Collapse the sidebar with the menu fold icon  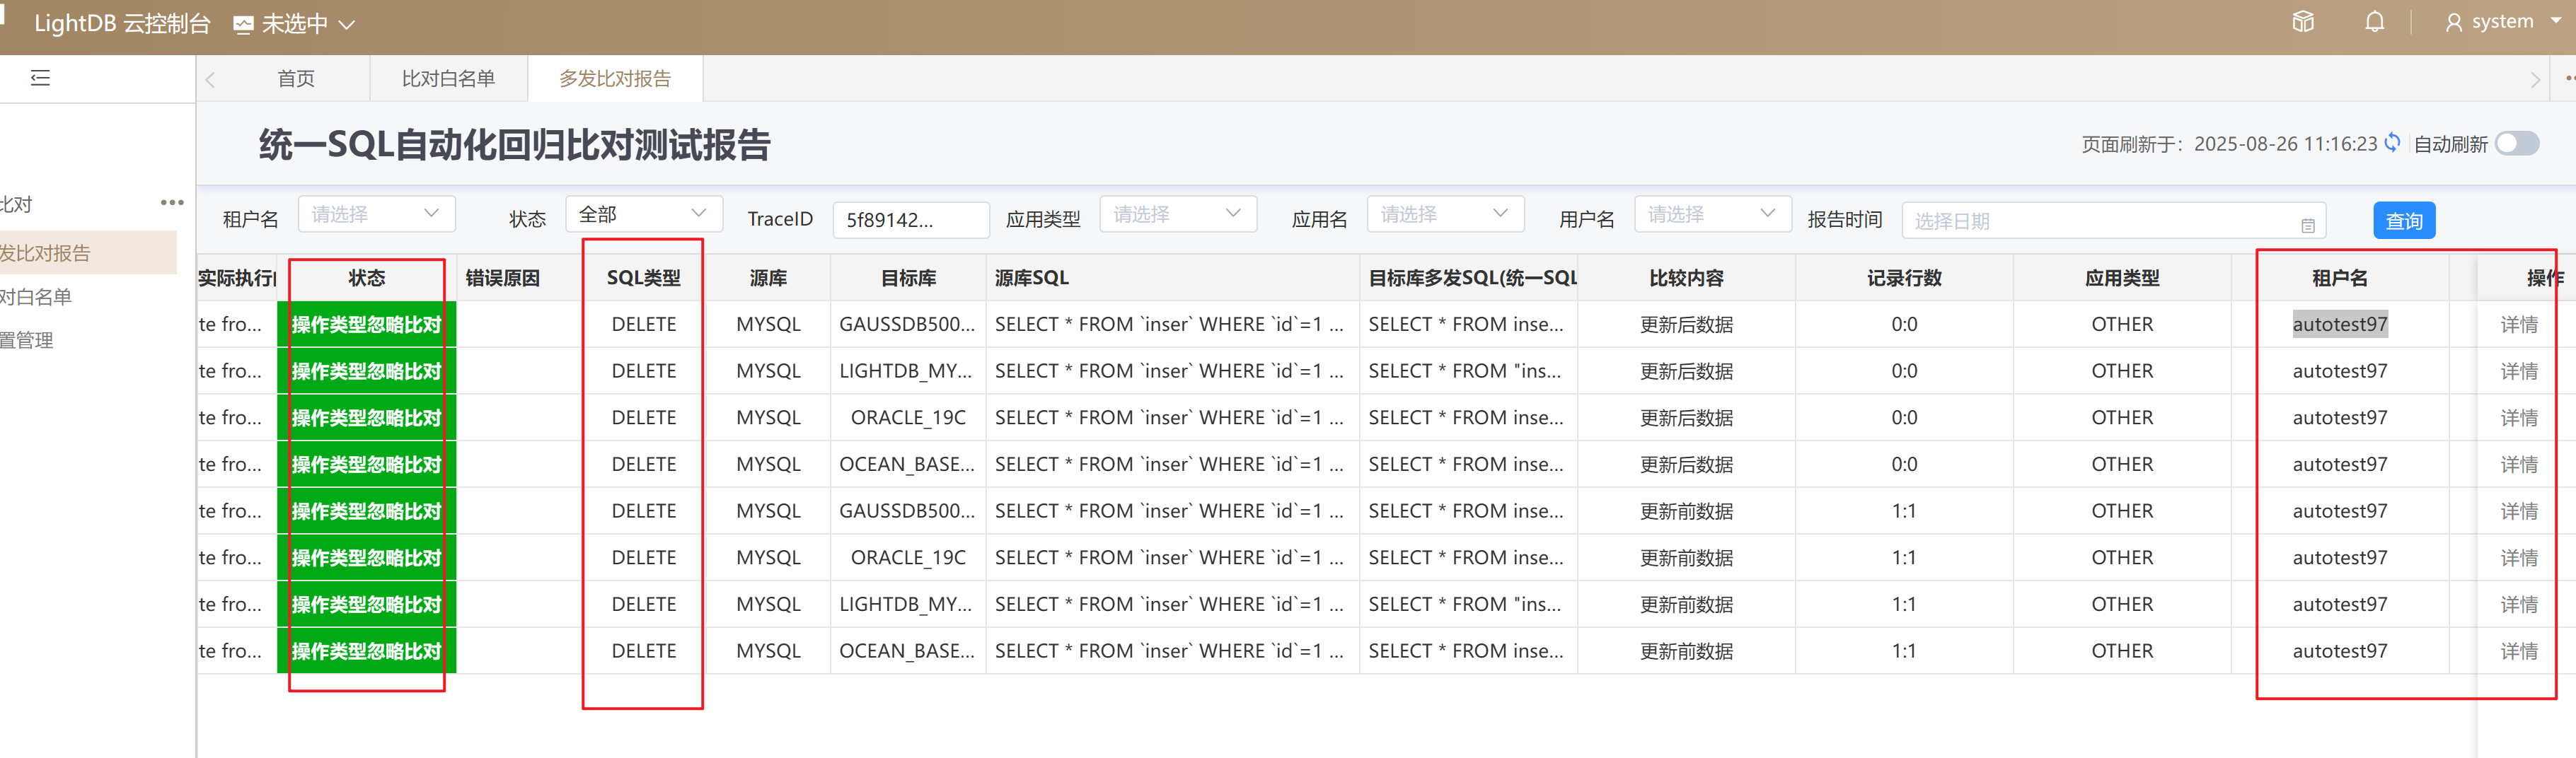[x=40, y=78]
